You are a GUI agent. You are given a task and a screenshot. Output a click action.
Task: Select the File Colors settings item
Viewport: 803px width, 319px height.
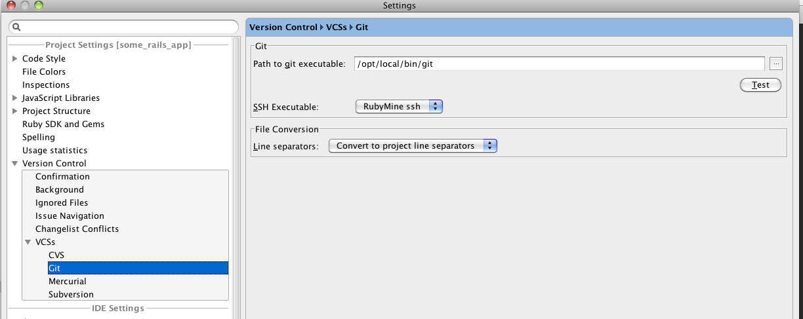click(x=44, y=71)
